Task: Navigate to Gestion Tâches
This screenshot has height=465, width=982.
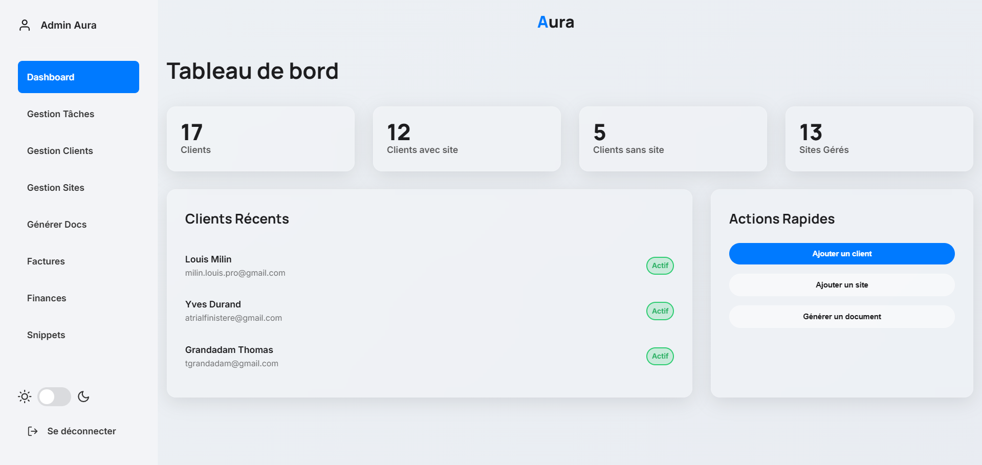Action: [x=60, y=114]
